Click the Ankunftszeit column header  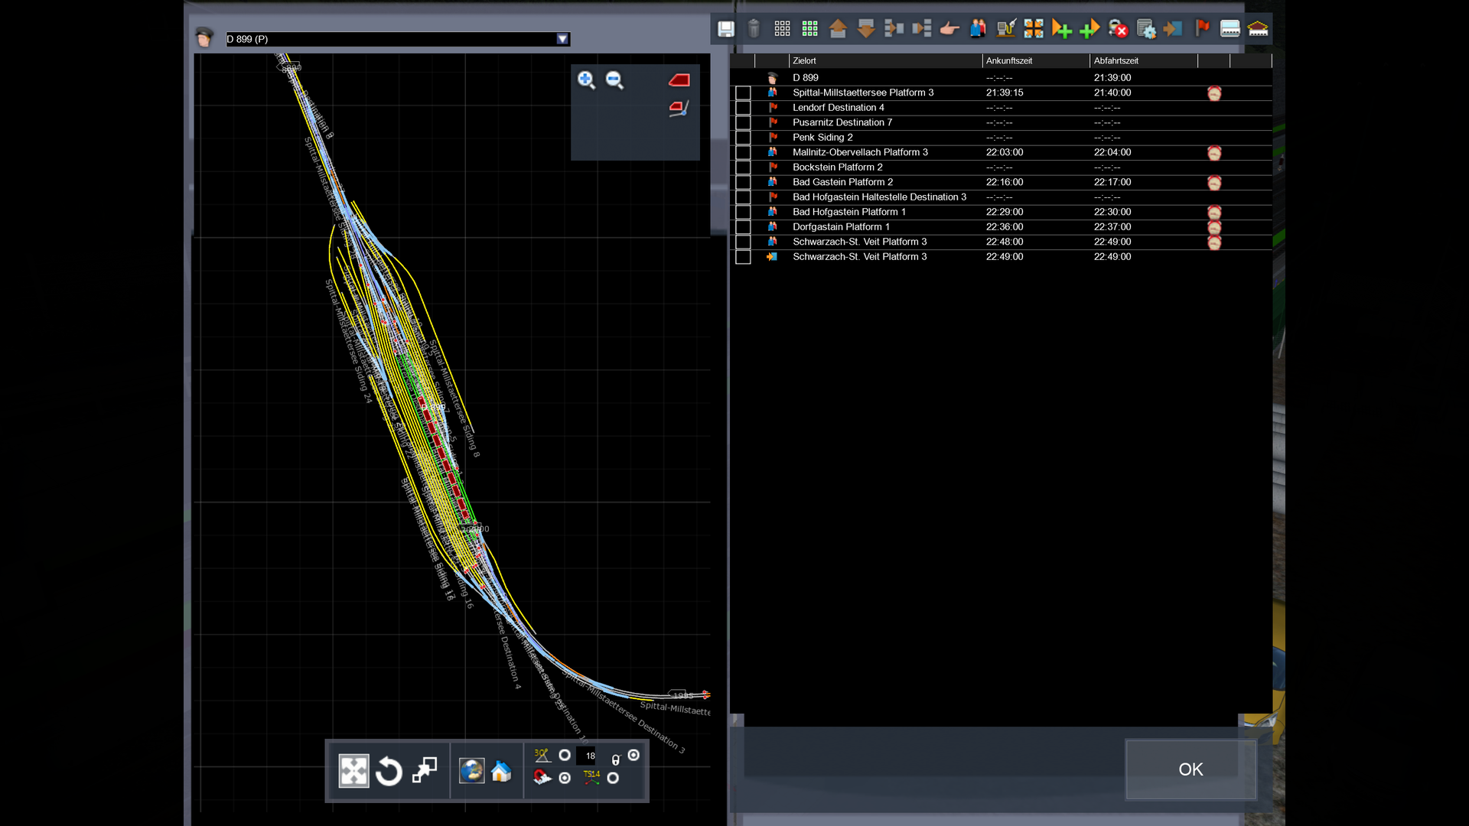click(x=1036, y=60)
